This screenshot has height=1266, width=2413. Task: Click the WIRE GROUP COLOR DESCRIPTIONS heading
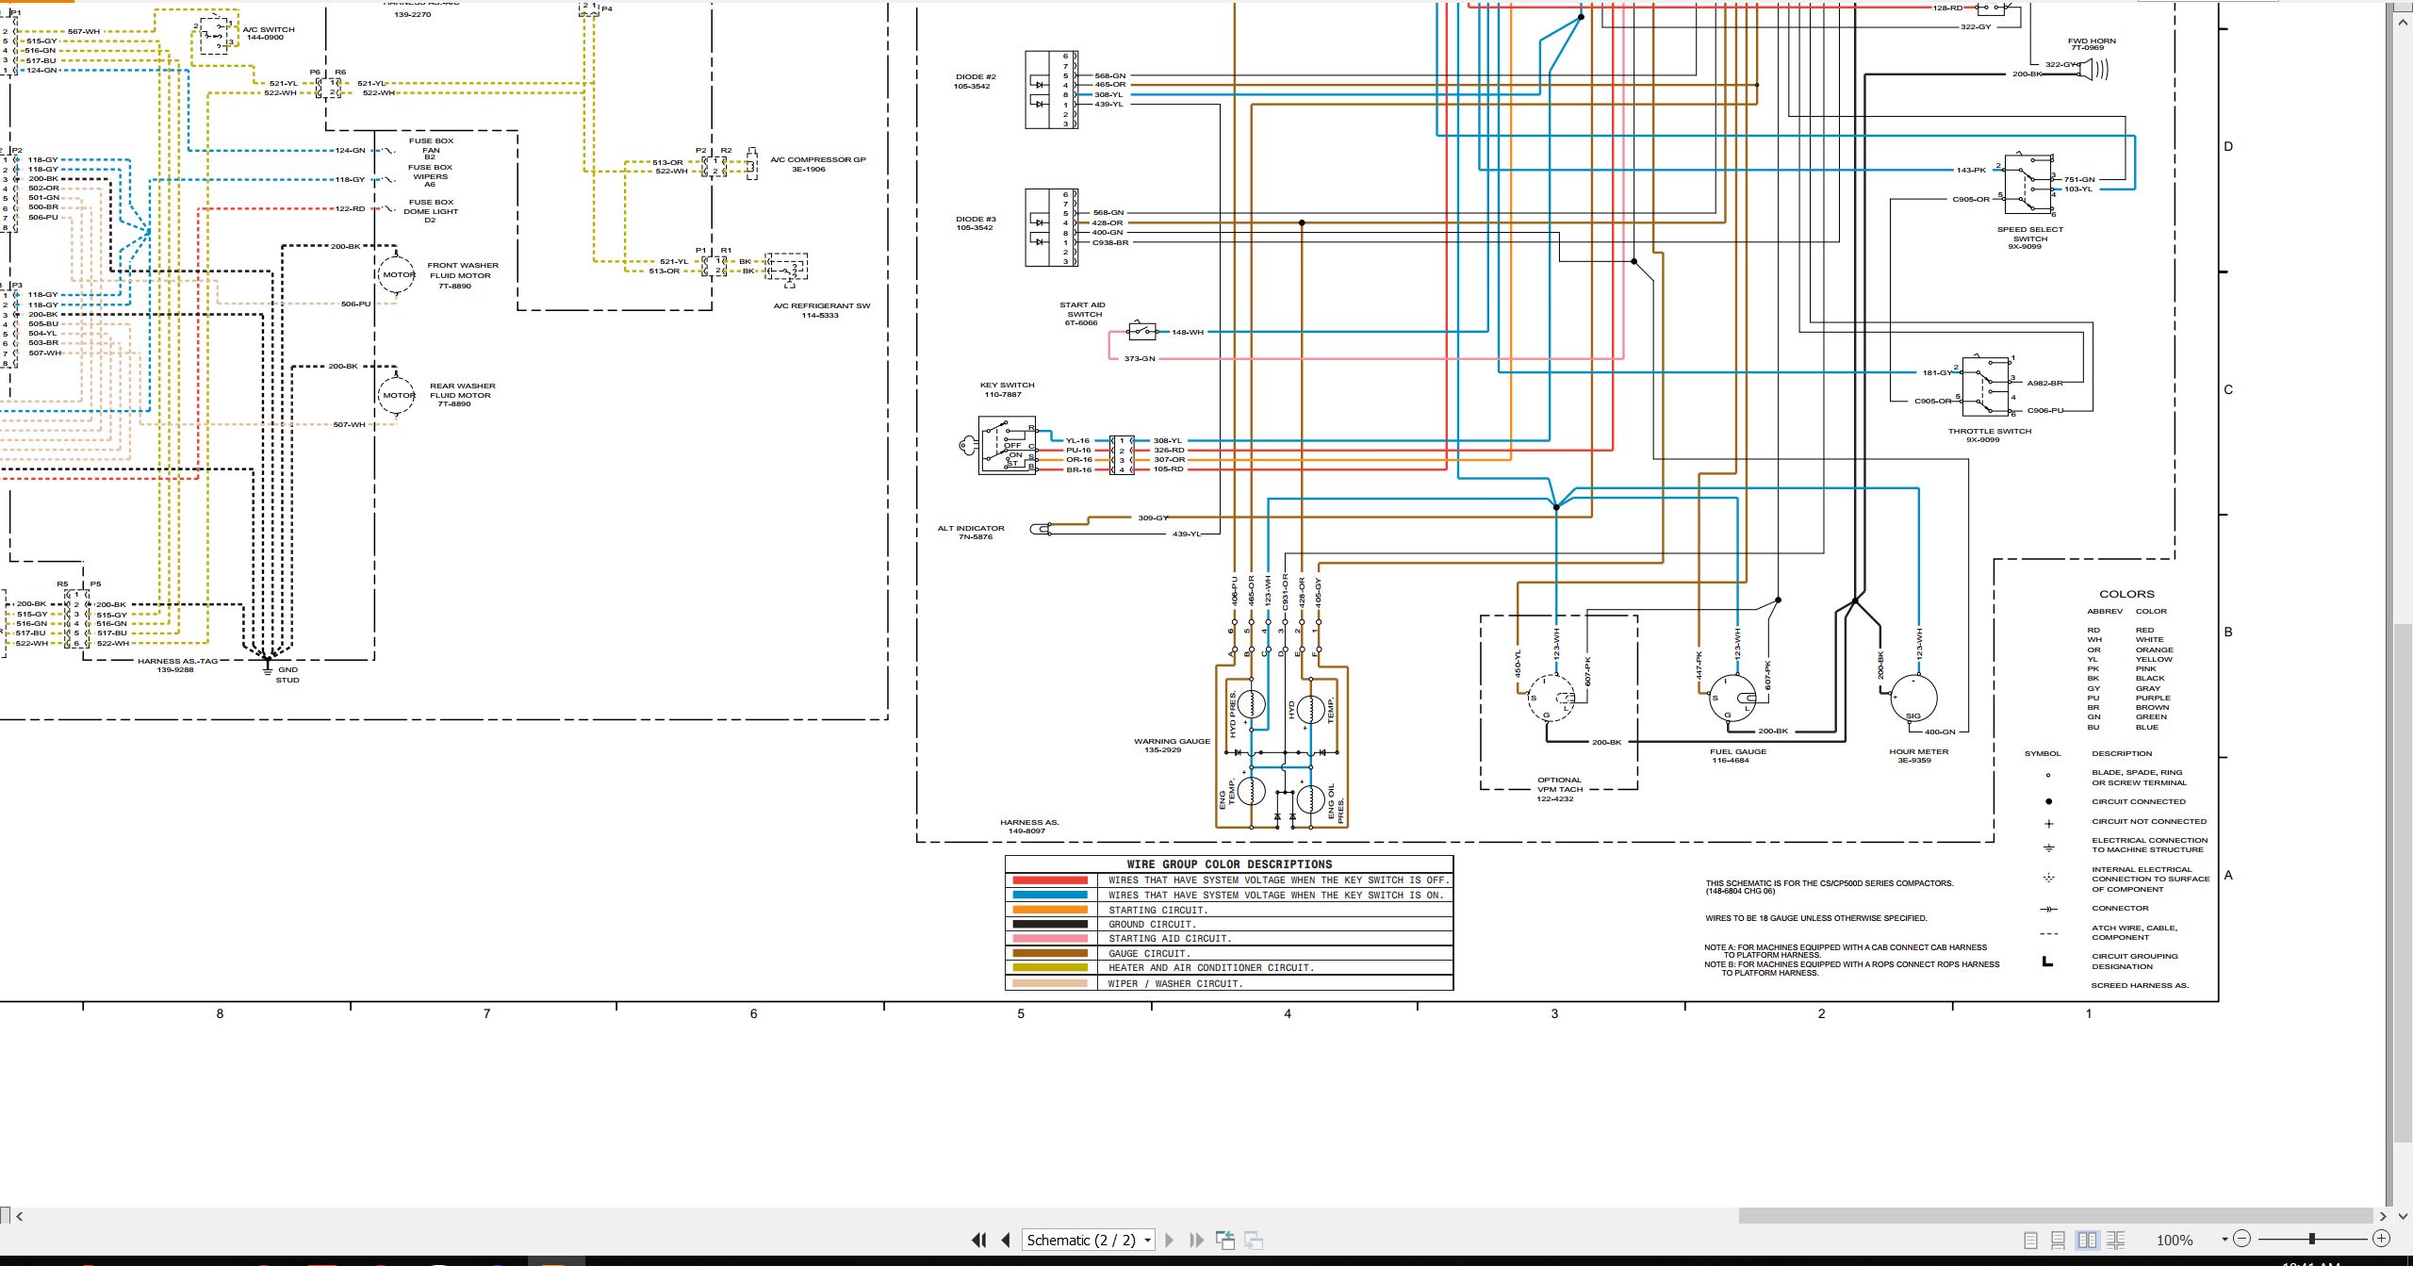[1229, 863]
